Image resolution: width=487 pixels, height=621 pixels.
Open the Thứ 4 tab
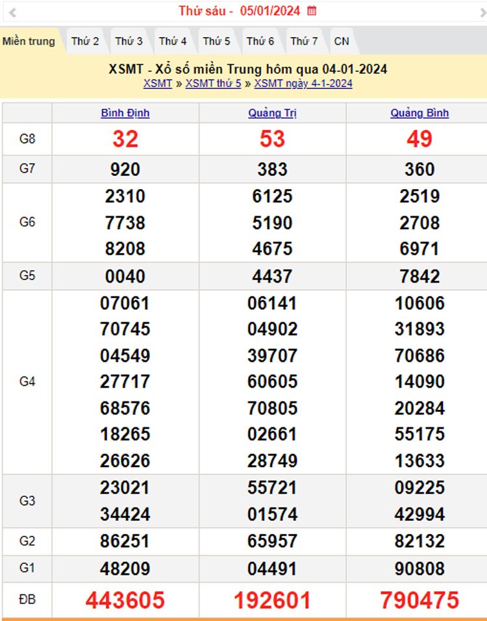173,41
